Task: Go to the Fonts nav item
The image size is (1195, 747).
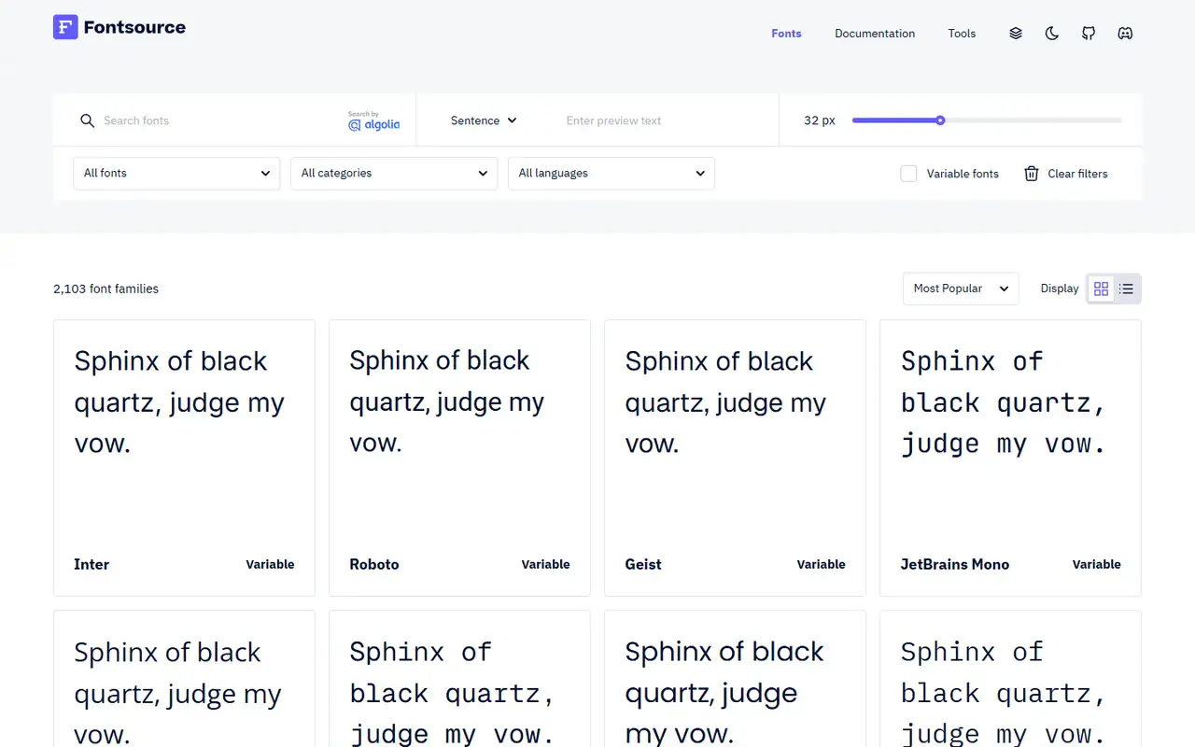Action: point(786,34)
